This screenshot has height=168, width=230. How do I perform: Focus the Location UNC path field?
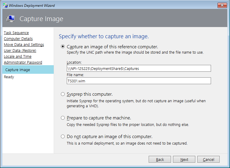click(139, 68)
